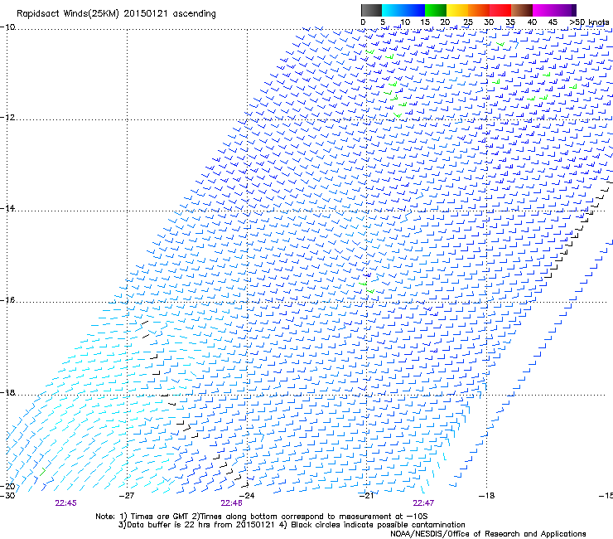Pick the green 15–20 knots legend segment
Image resolution: width=613 pixels, height=539 pixels.
436,10
